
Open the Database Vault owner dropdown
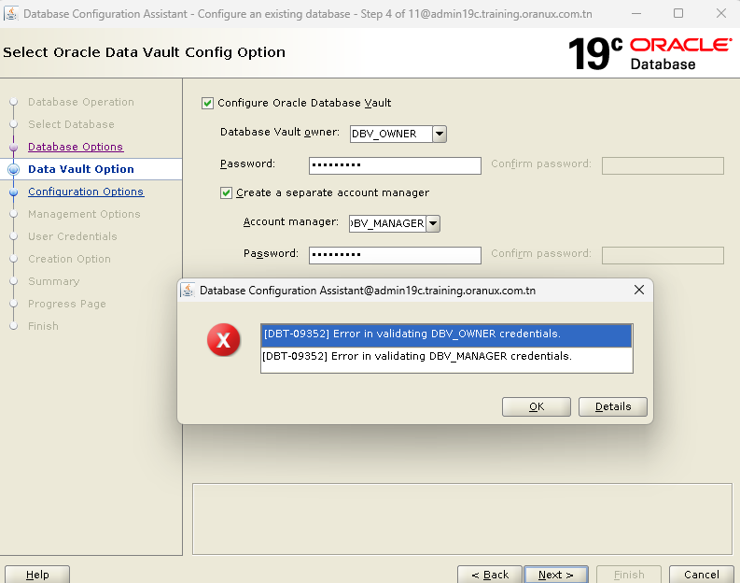440,134
